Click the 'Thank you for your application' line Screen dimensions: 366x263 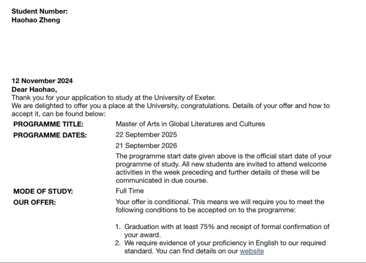tap(114, 97)
